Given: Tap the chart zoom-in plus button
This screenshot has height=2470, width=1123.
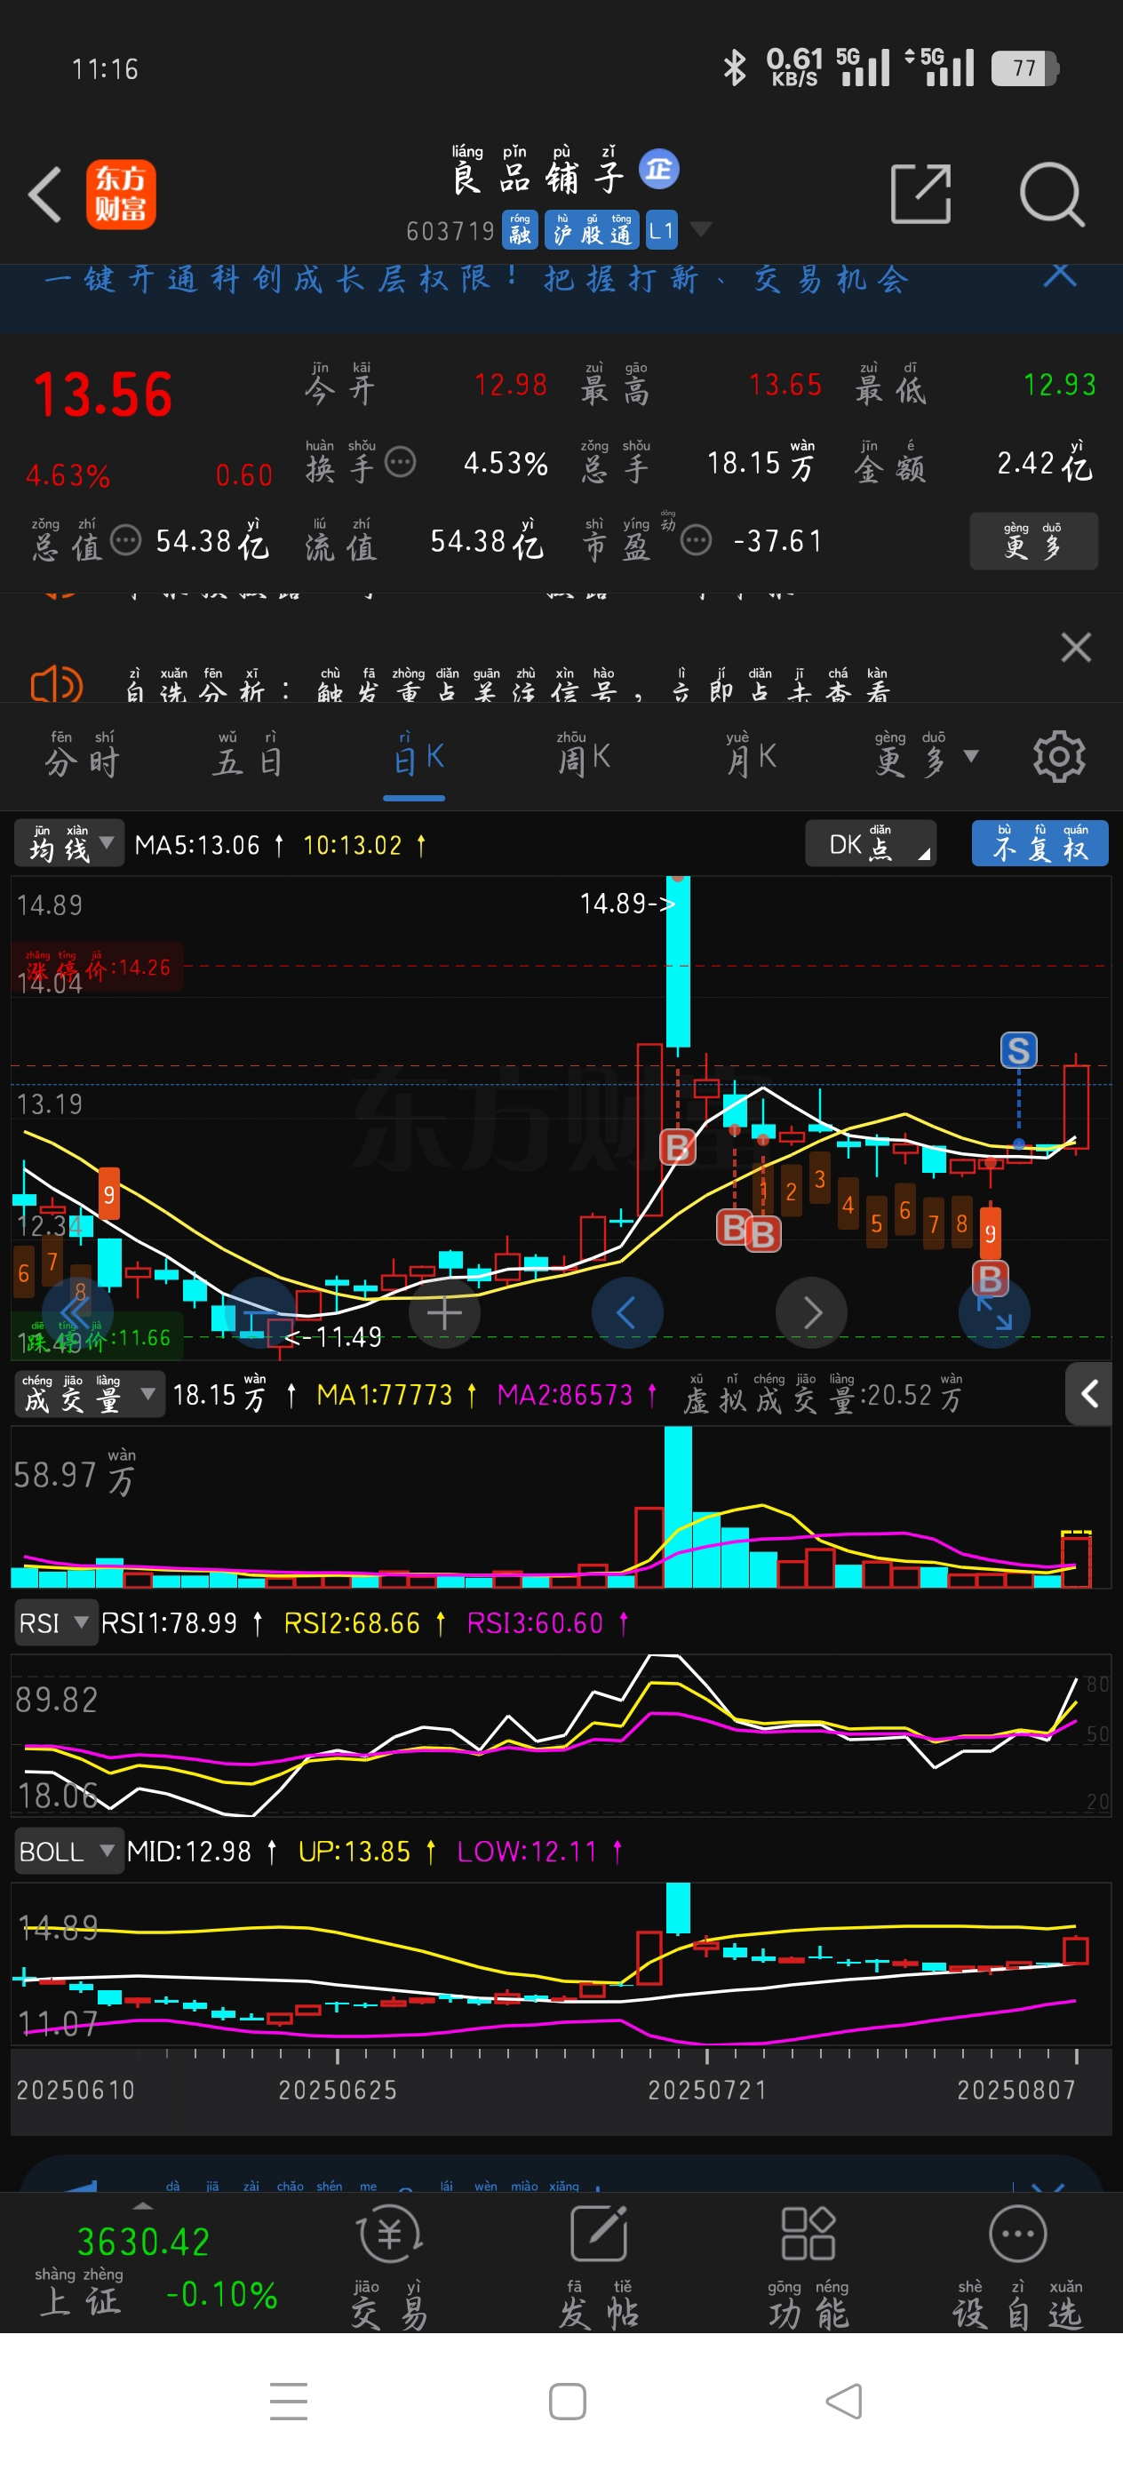Looking at the screenshot, I should pyautogui.click(x=444, y=1312).
